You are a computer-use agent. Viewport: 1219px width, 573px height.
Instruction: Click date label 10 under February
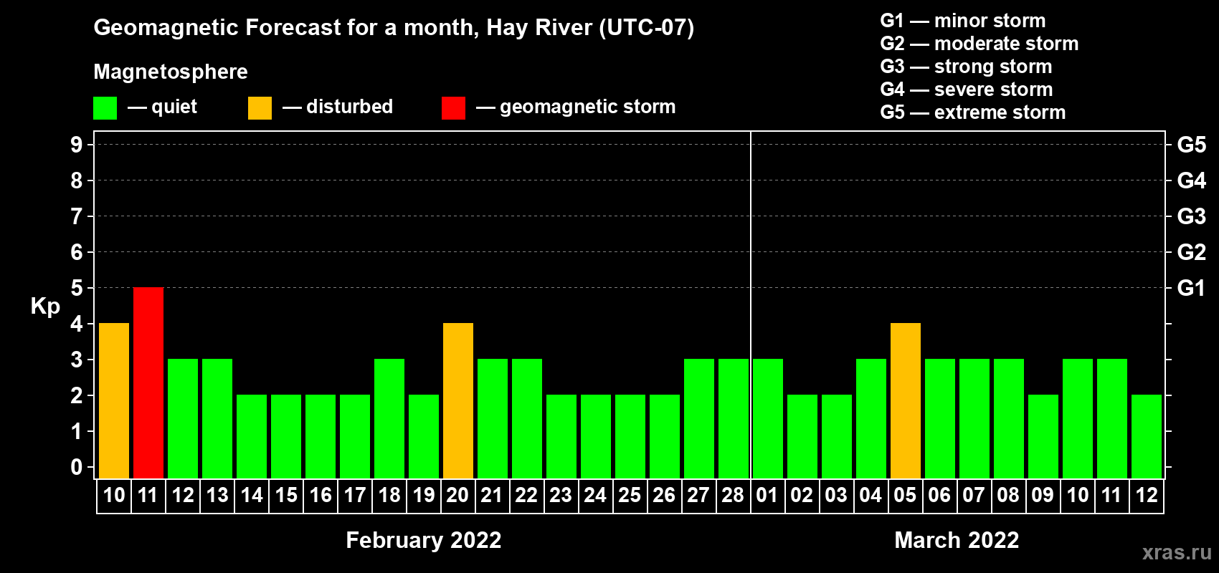point(114,495)
